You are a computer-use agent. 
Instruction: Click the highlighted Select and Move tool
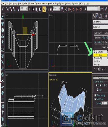click(44, 9)
